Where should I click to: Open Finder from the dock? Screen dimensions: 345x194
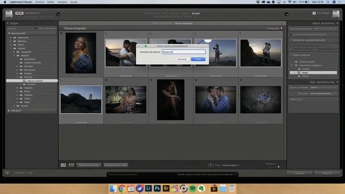(113, 189)
